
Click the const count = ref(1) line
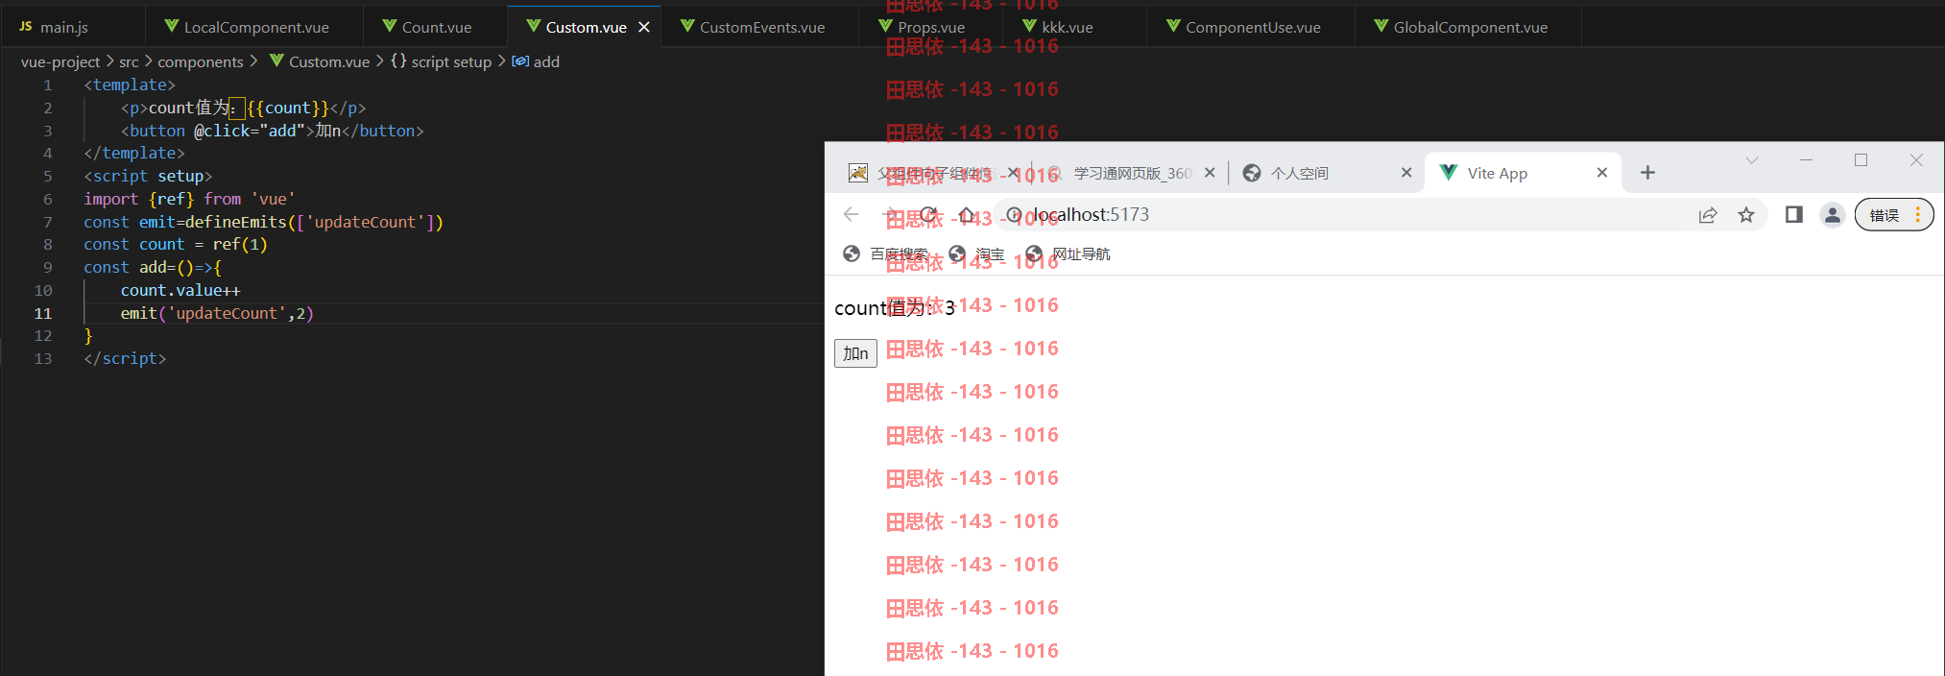tap(176, 244)
